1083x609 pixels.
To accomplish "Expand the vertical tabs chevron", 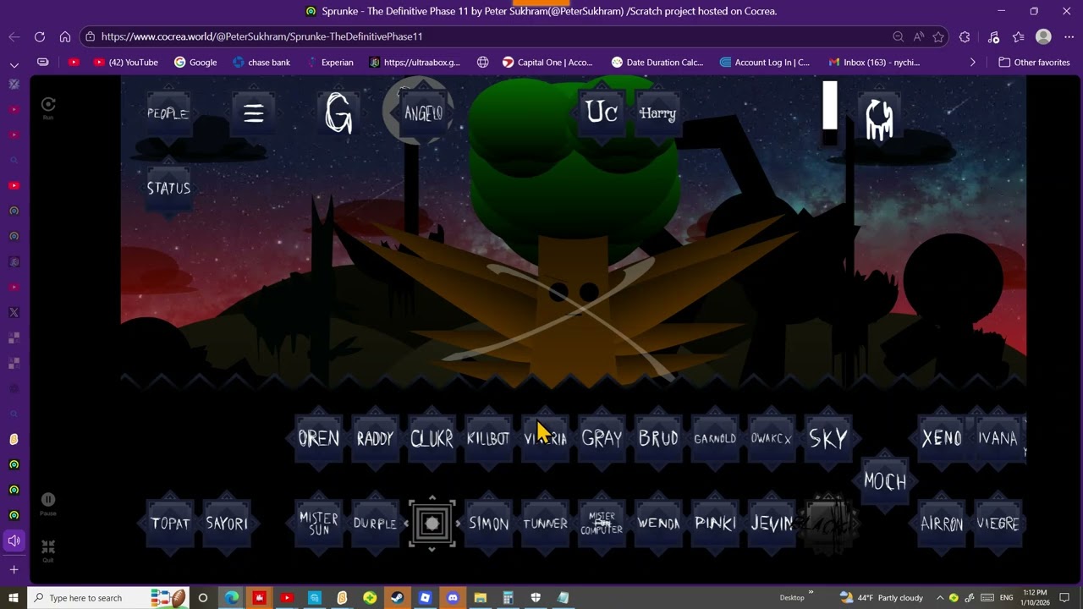I will click(14, 64).
